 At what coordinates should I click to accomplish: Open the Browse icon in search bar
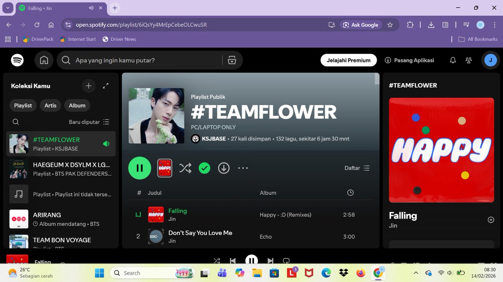click(x=232, y=60)
